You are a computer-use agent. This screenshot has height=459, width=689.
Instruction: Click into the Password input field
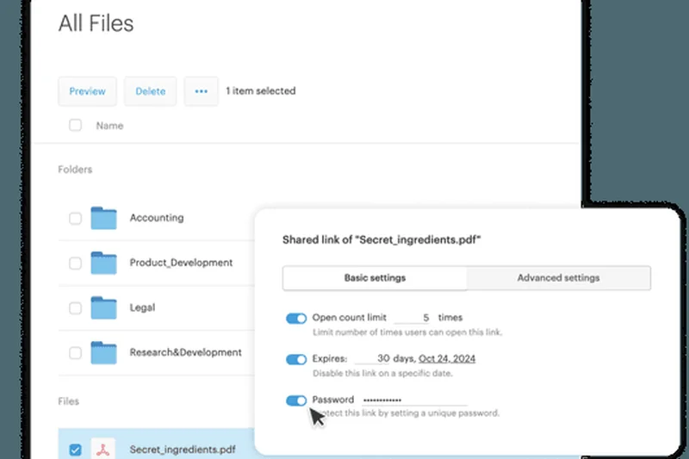tap(413, 400)
